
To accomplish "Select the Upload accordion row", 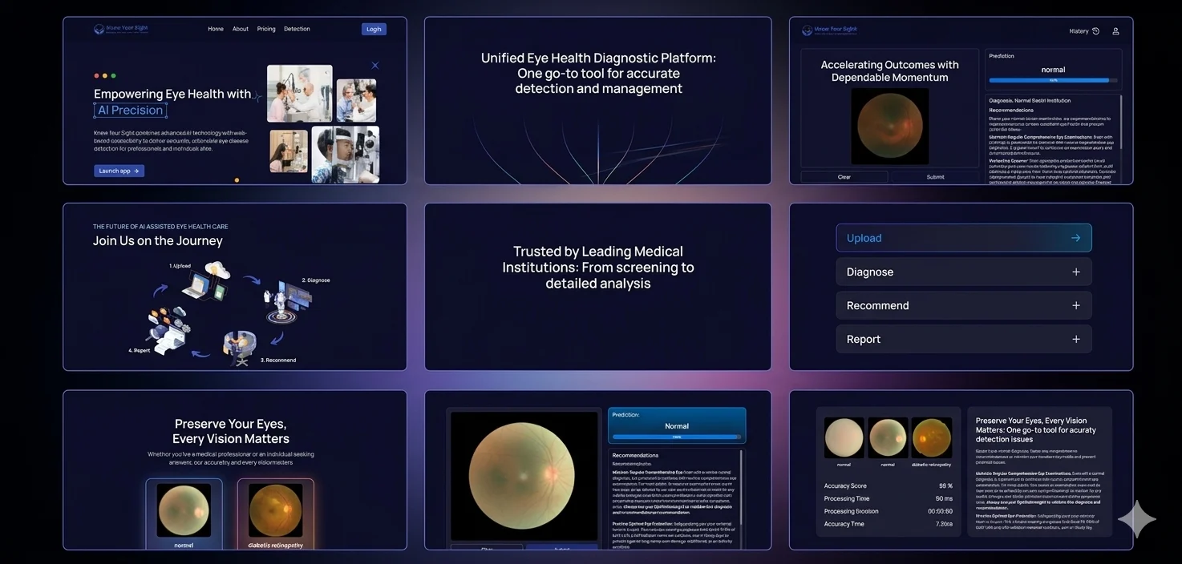I will tap(964, 238).
